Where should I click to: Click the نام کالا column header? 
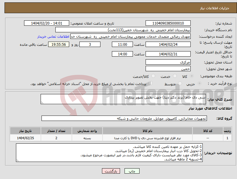(x=147, y=131)
